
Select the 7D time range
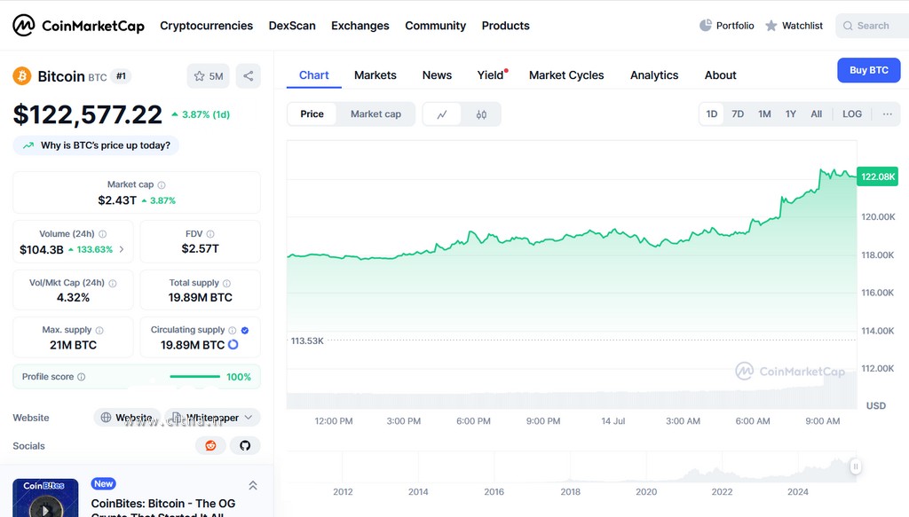[738, 114]
